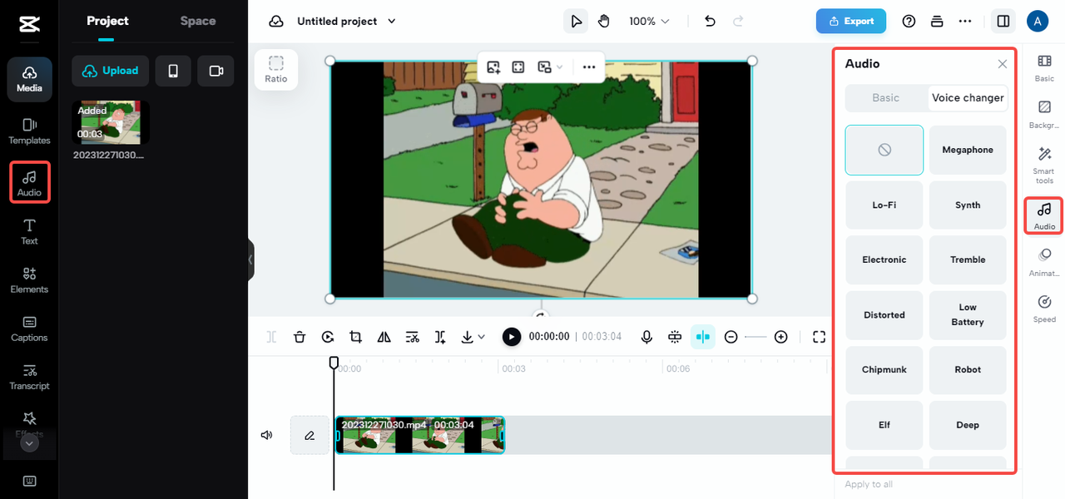This screenshot has width=1065, height=499.
Task: Open Audio library in the left sidebar
Action: point(29,183)
